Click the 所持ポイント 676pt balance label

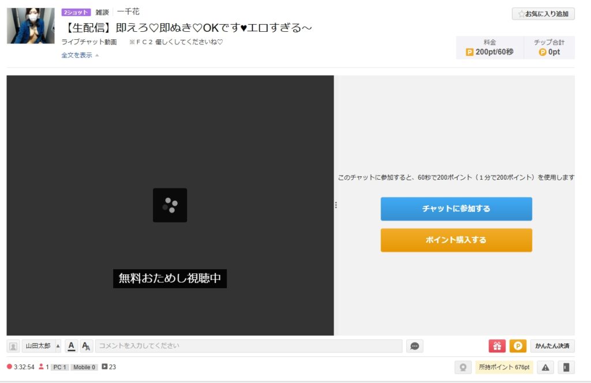[504, 367]
